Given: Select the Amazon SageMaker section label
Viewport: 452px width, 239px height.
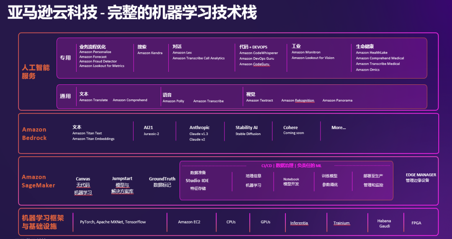Looking at the screenshot, I should pos(39,181).
